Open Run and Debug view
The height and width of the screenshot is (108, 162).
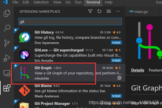pyautogui.click(x=7, y=58)
